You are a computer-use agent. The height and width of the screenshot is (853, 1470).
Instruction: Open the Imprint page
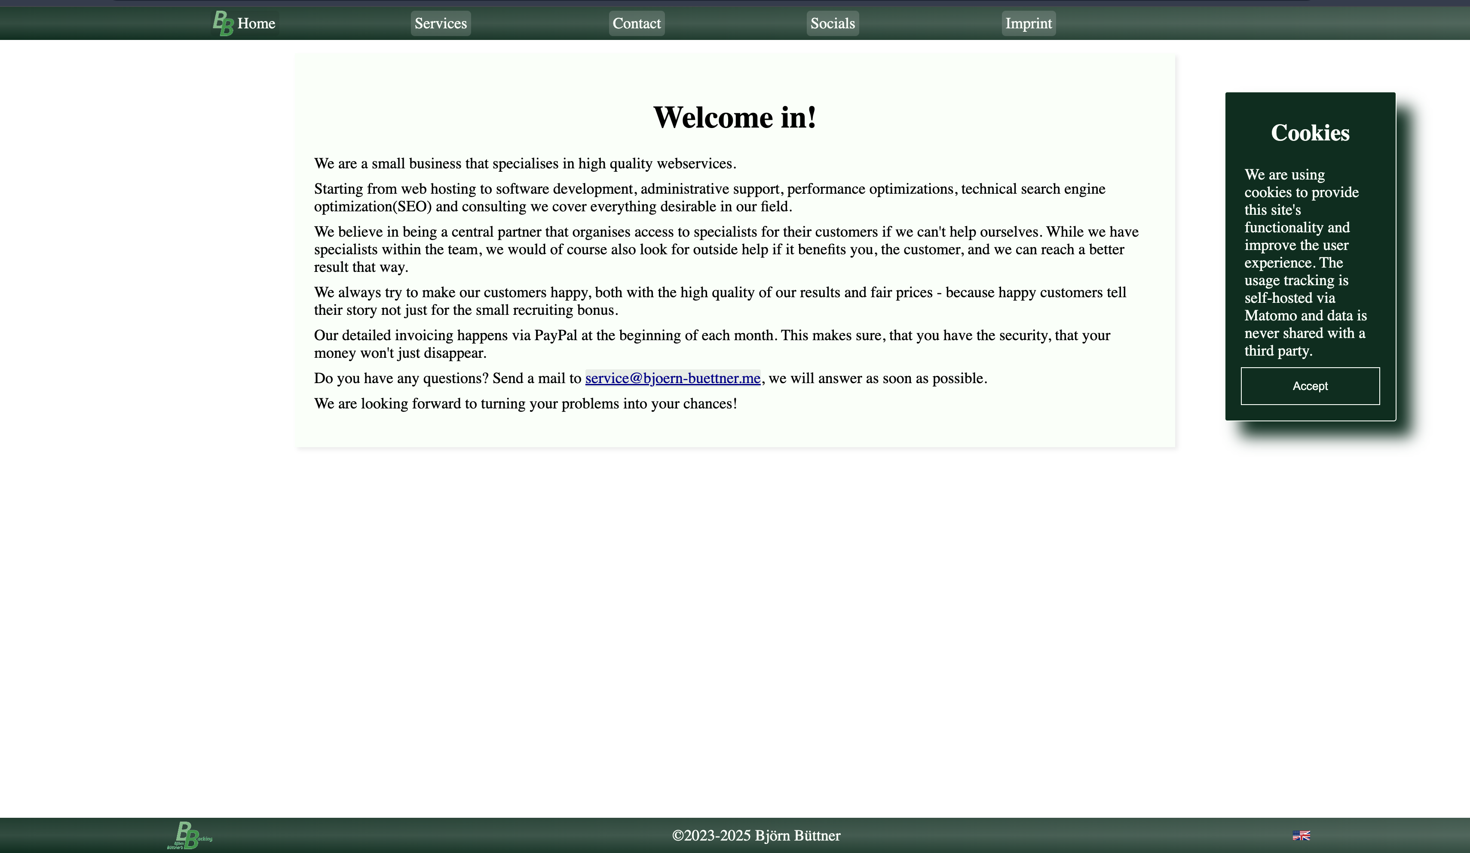click(x=1029, y=23)
